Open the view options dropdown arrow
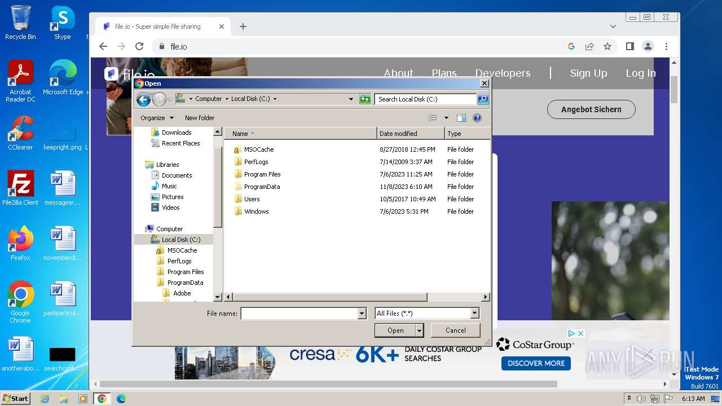 pyautogui.click(x=446, y=118)
